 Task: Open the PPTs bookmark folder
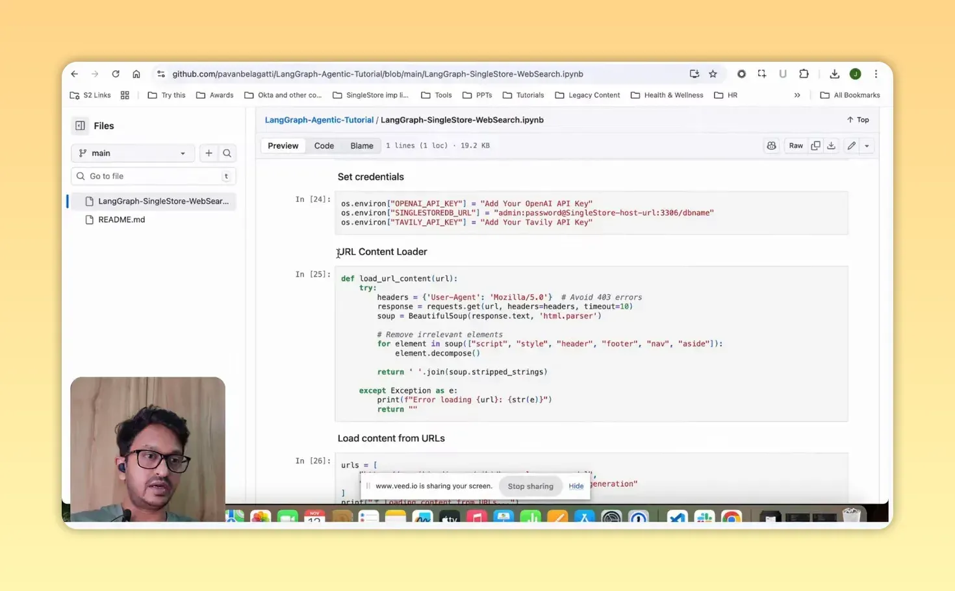[478, 95]
